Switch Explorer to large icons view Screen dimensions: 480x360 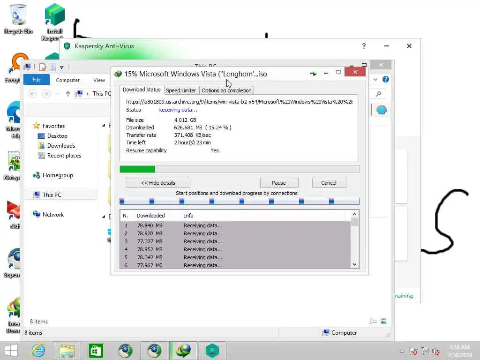click(x=384, y=321)
